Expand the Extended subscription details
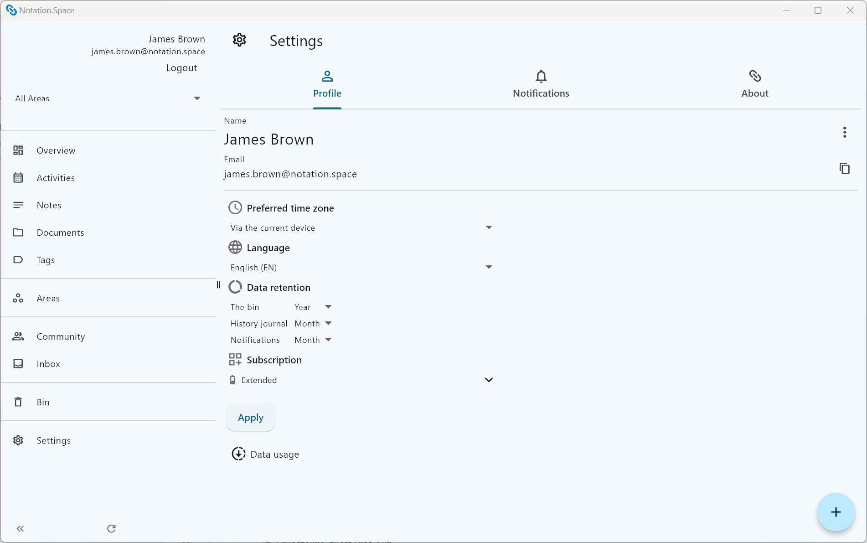This screenshot has height=543, width=867. click(x=488, y=380)
